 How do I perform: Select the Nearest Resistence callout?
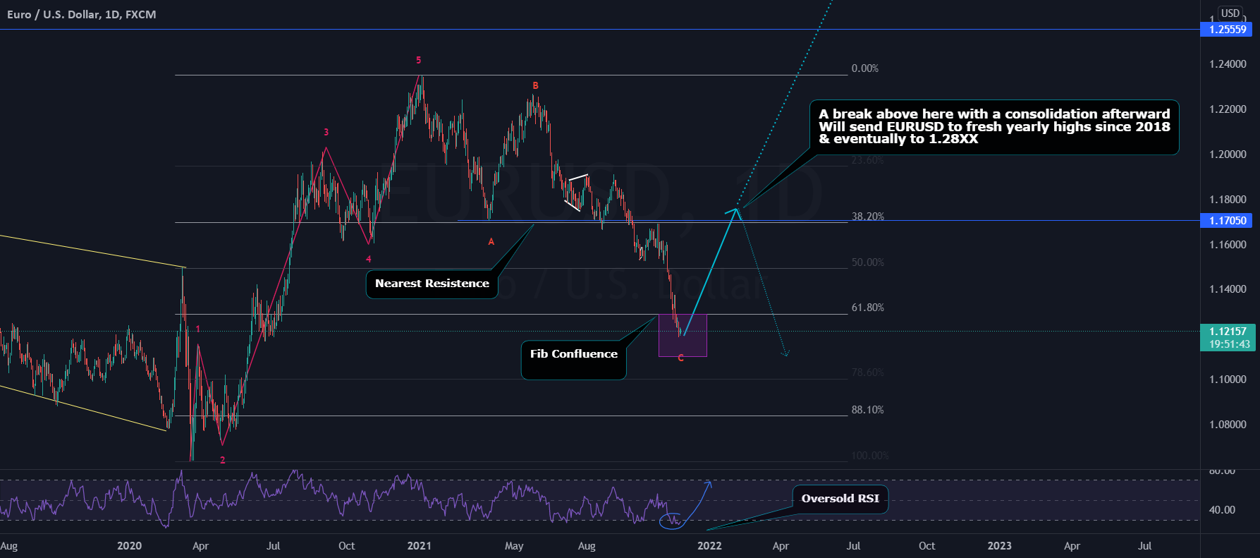(432, 284)
